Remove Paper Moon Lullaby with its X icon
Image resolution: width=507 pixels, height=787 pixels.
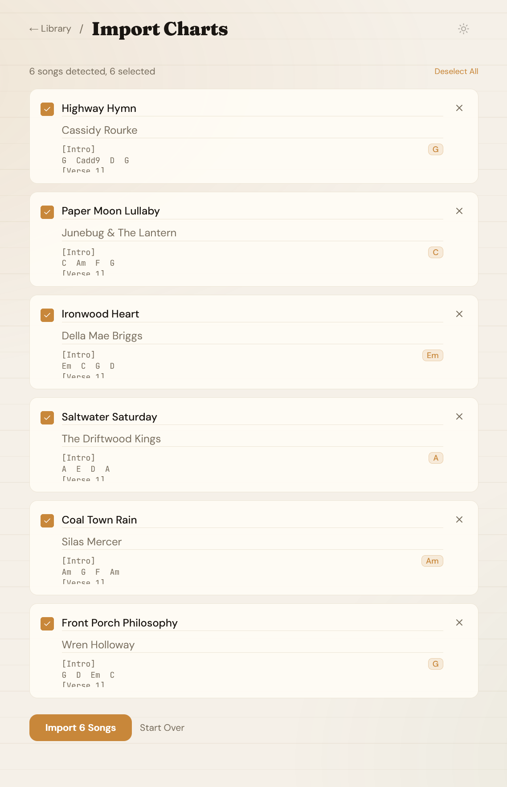click(459, 211)
